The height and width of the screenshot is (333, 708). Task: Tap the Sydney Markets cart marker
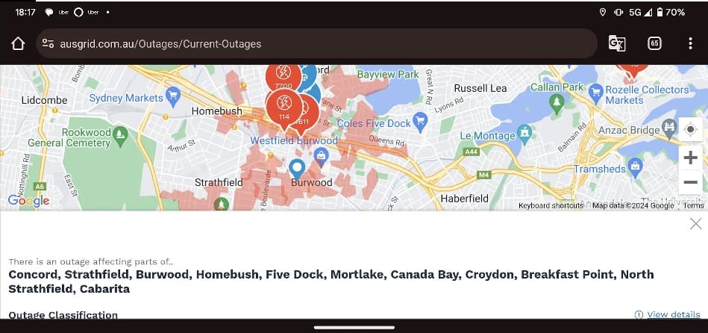173,96
